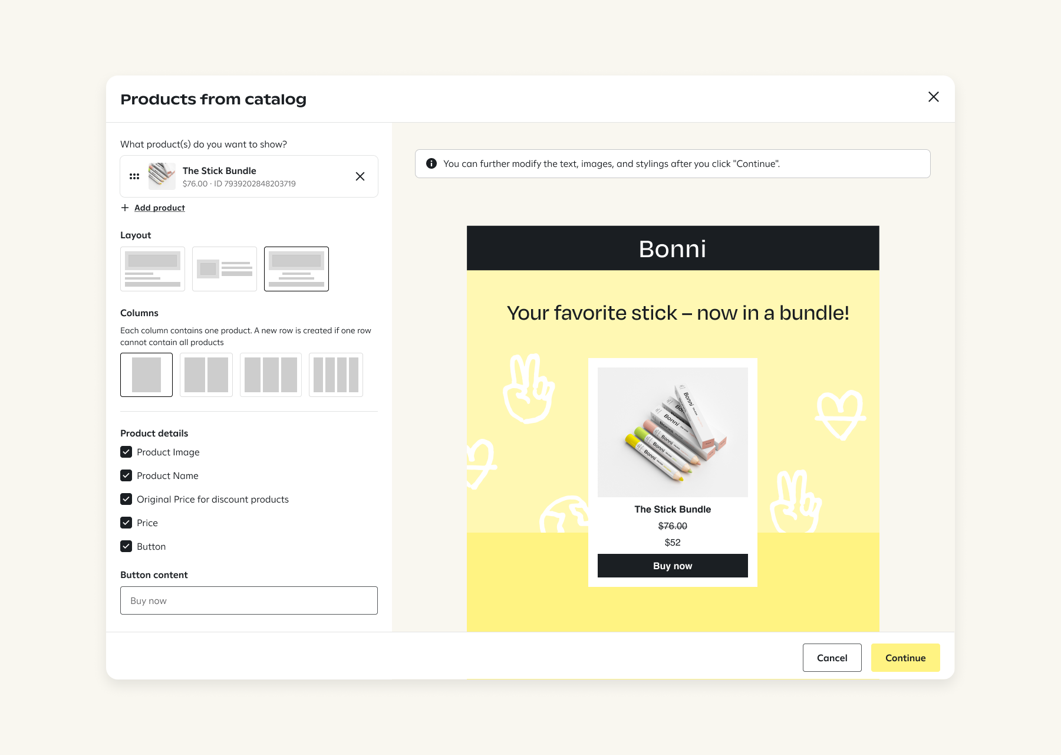Click the plus icon beside Add product
The image size is (1061, 755).
coord(125,208)
